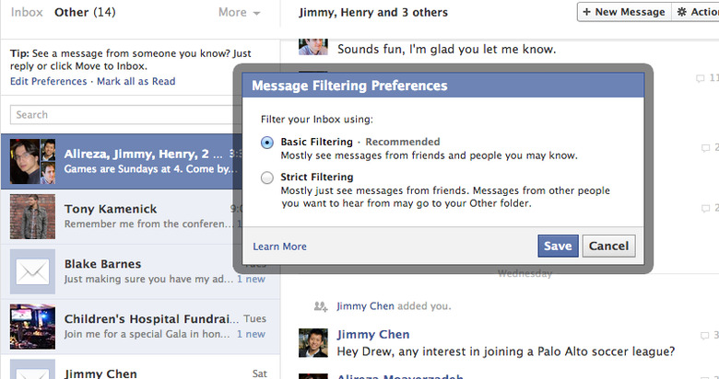Switch to the Inbox tab
Screen dimensions: 719x379
pyautogui.click(x=27, y=12)
